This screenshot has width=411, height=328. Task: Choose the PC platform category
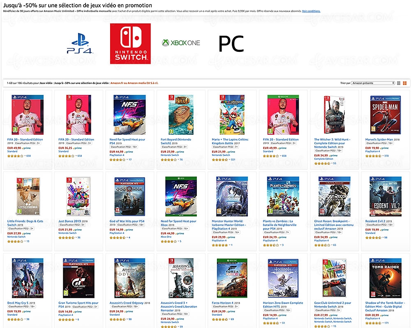(x=231, y=44)
